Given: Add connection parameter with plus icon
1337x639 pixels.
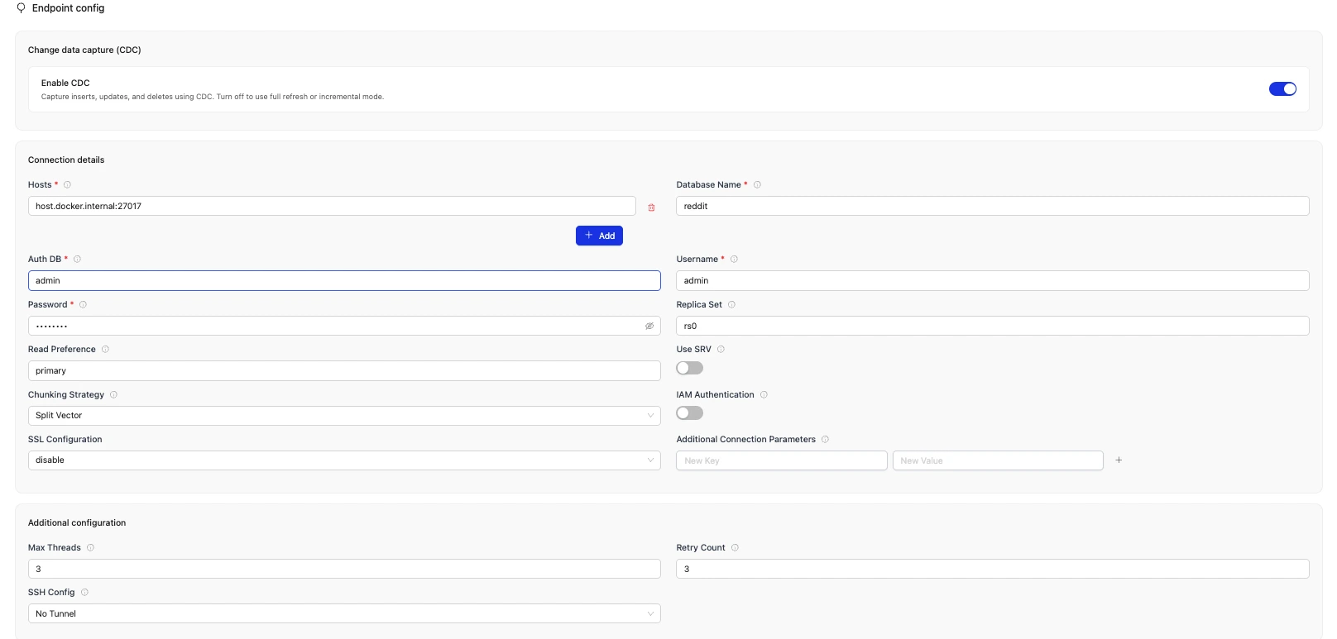Looking at the screenshot, I should tap(1119, 460).
